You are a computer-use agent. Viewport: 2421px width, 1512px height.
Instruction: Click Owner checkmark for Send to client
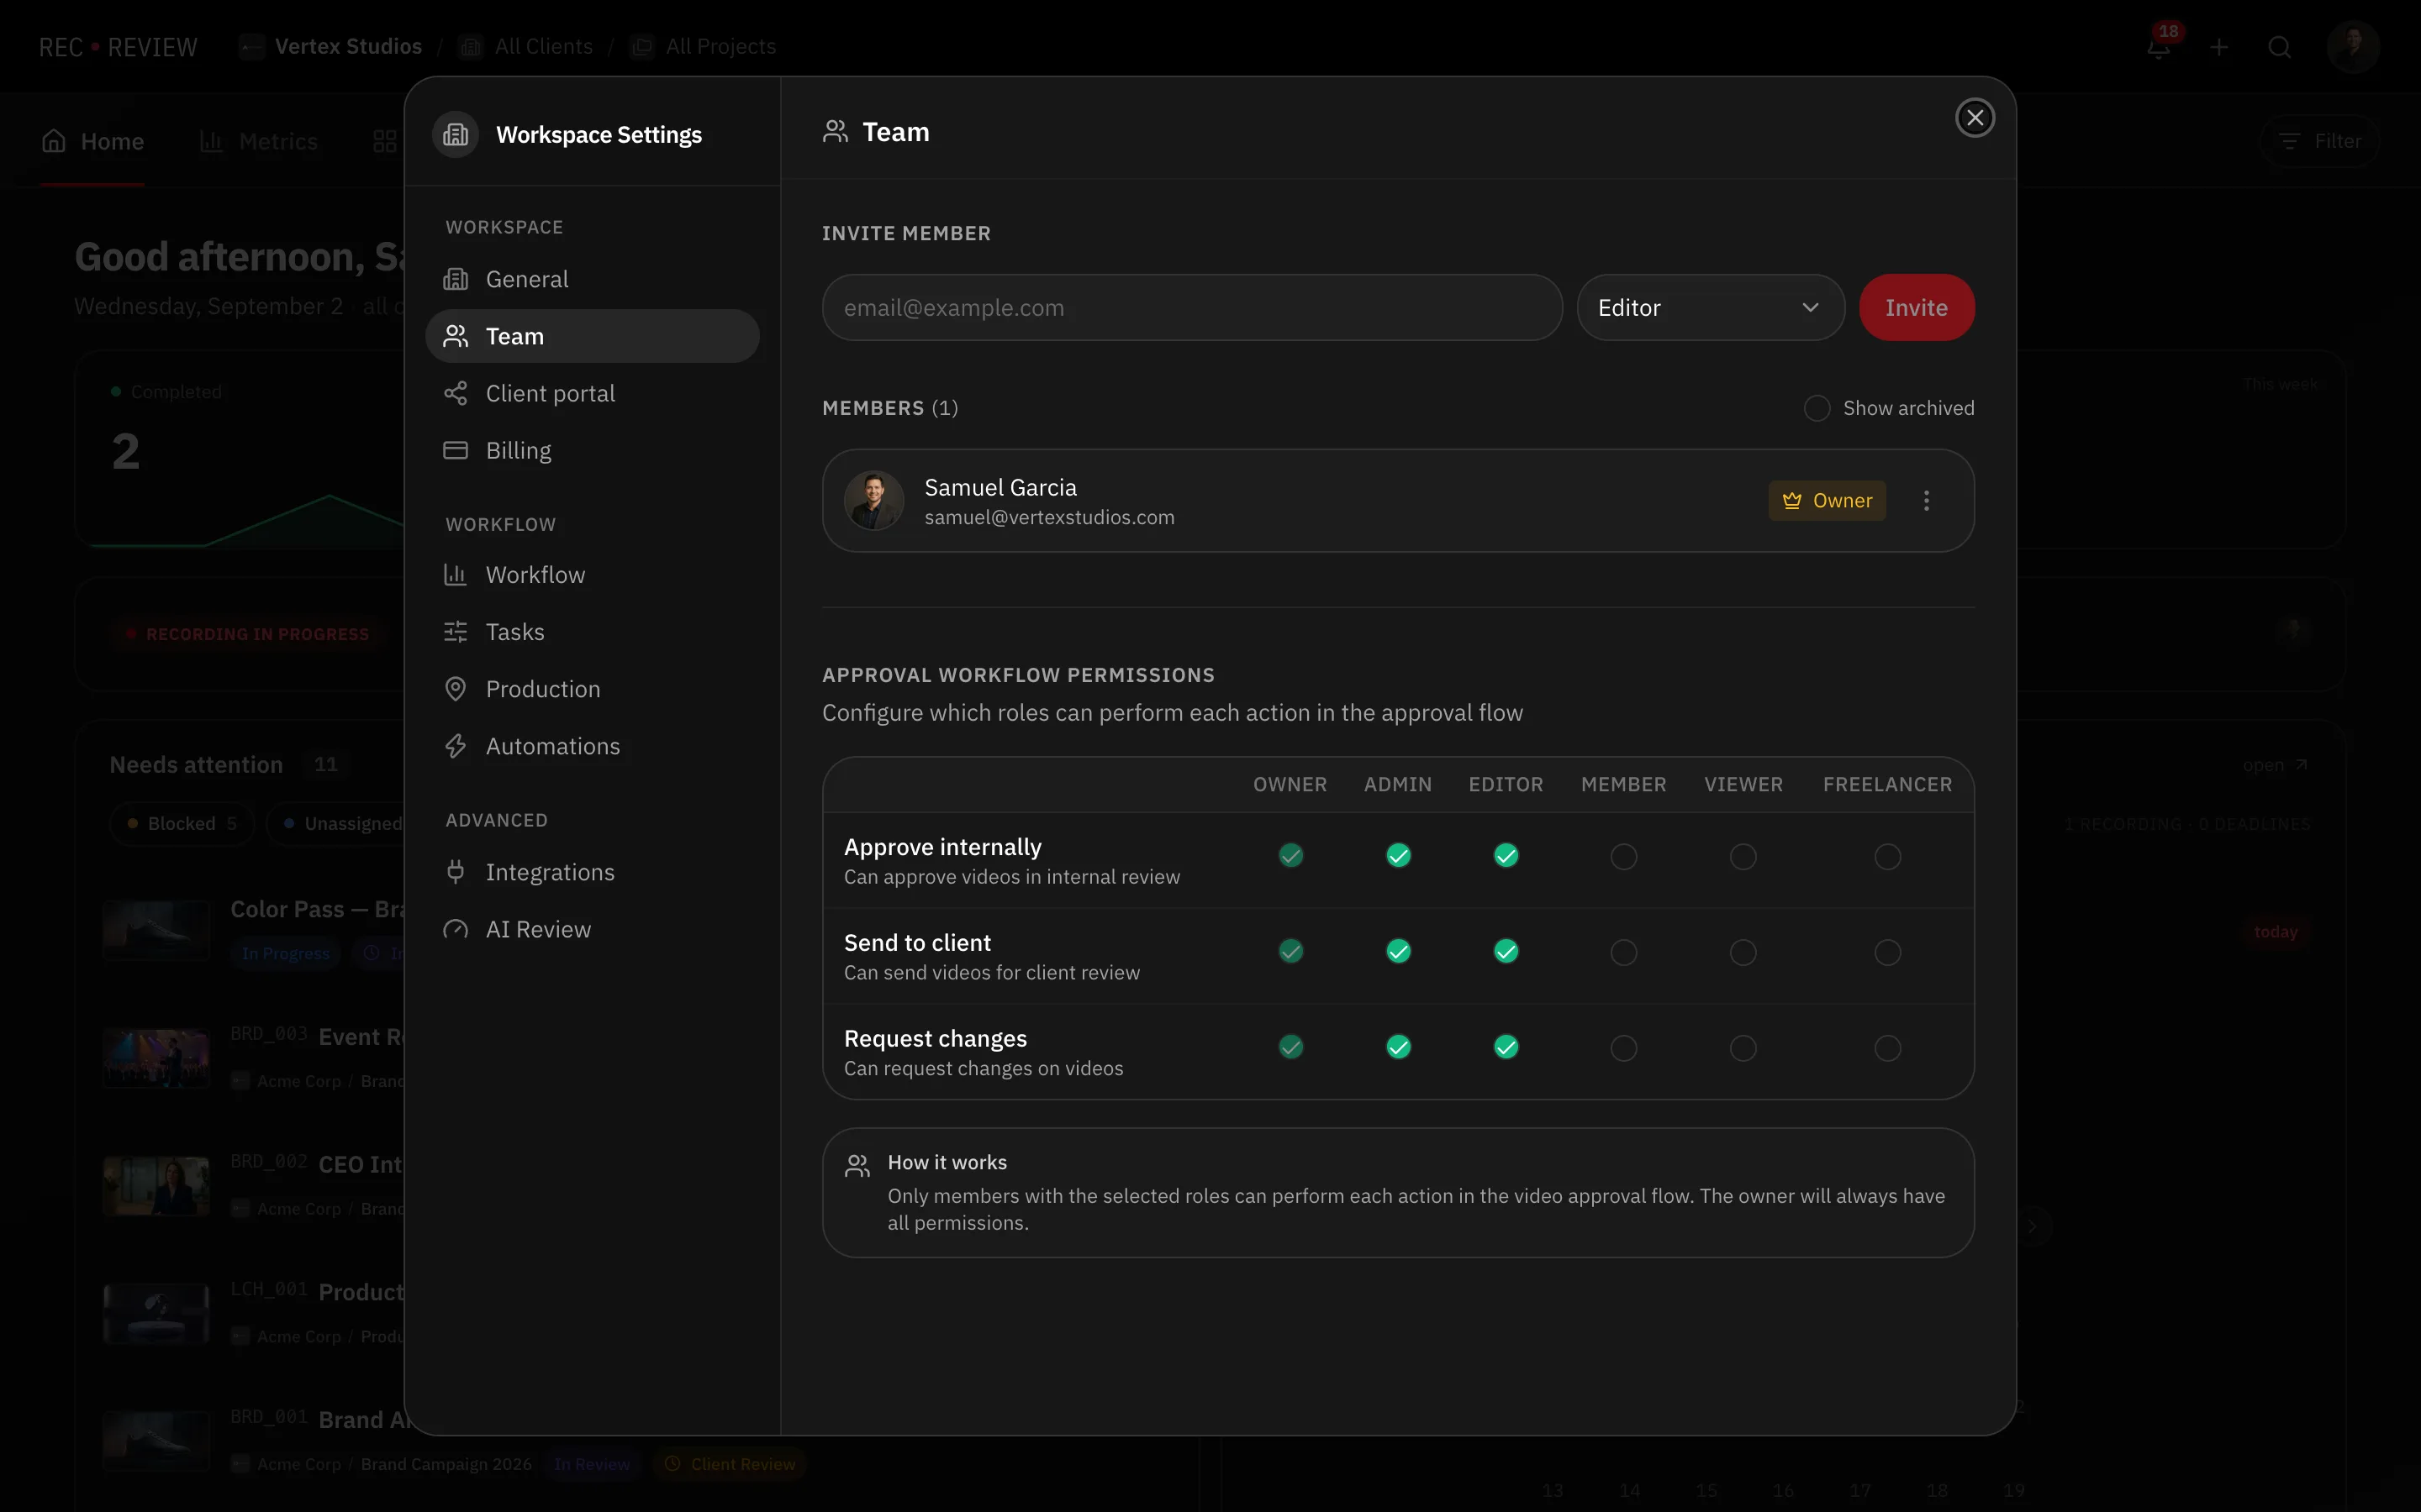pos(1290,952)
